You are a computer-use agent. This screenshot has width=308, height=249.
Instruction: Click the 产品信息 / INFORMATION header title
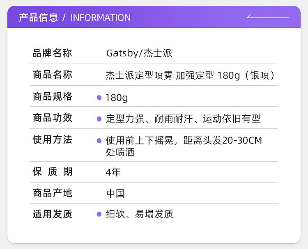[x=75, y=18]
